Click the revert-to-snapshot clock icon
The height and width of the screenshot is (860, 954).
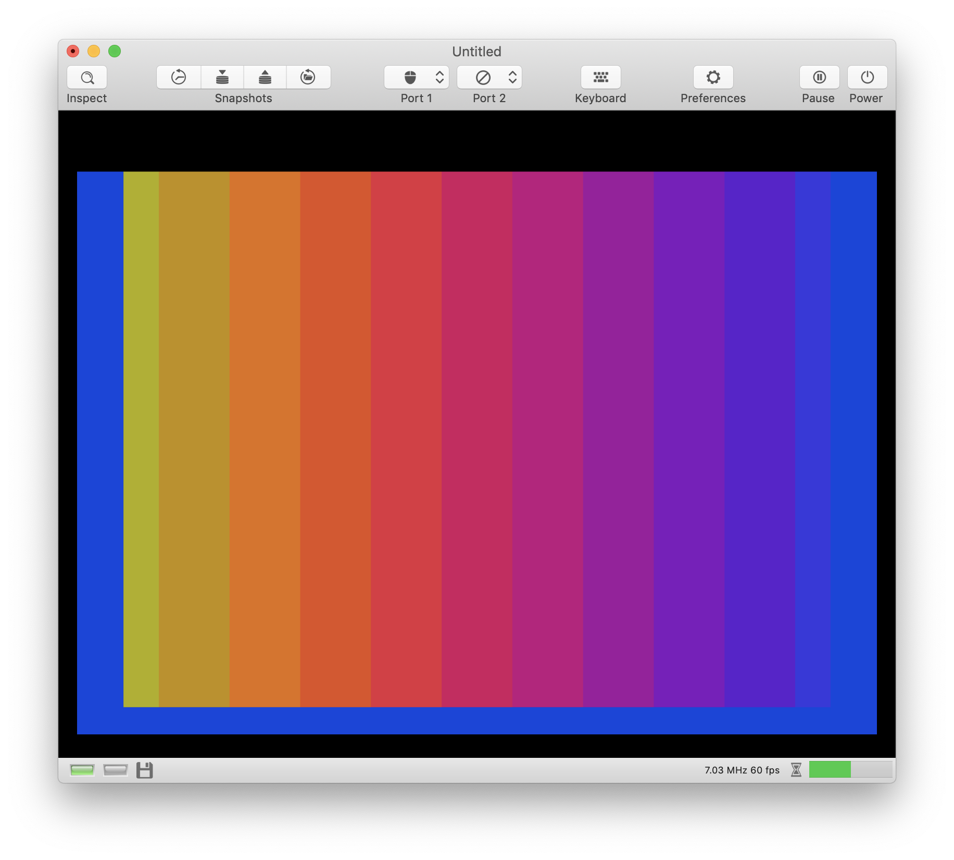[179, 77]
